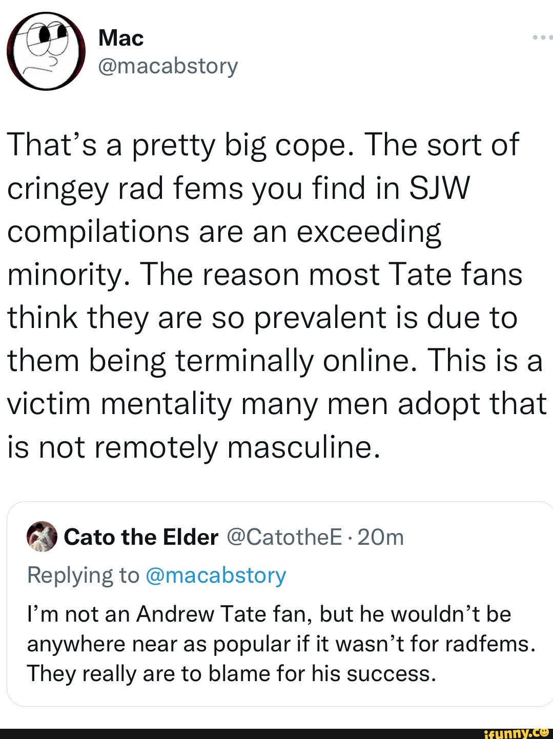Click "They really are to blame" sentence
This screenshot has height=739, width=553.
tap(231, 673)
